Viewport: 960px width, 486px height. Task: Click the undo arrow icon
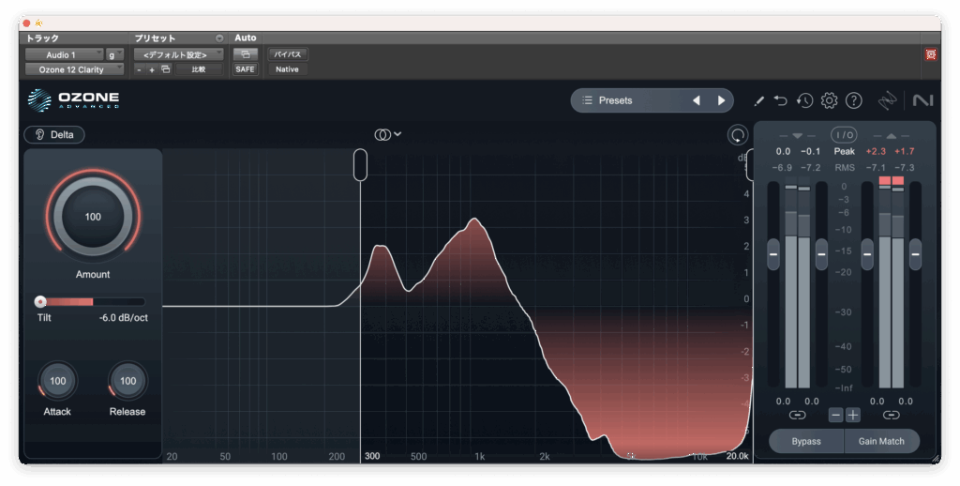tap(781, 100)
